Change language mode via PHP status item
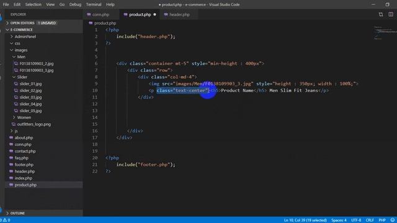Image resolution: width=397 pixels, height=223 pixels. point(382,221)
